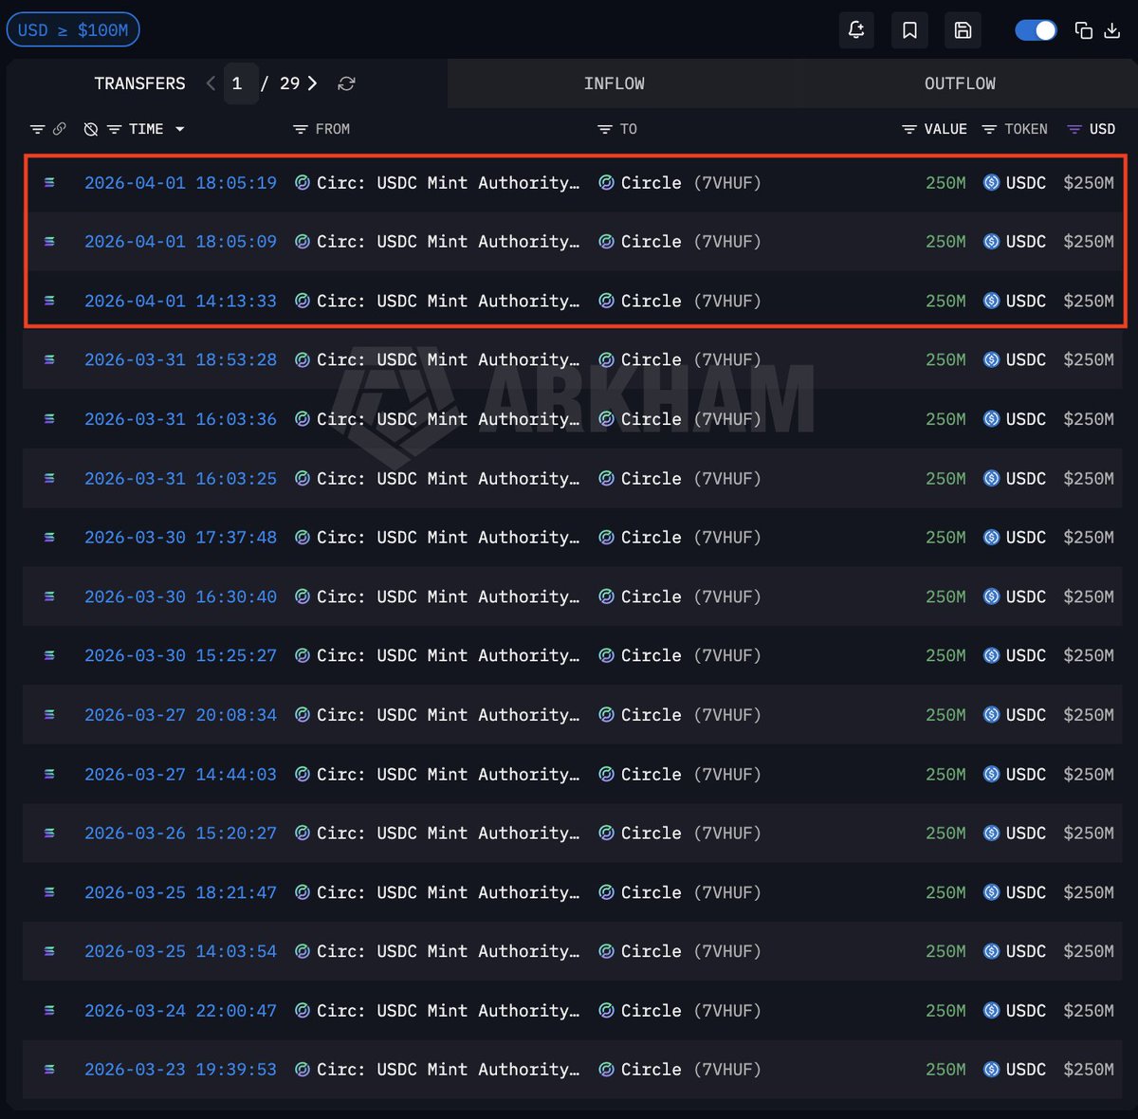This screenshot has height=1119, width=1138.
Task: Click the $250M amount in the 2026-04-01 18:05:19 row
Action: coord(1089,183)
